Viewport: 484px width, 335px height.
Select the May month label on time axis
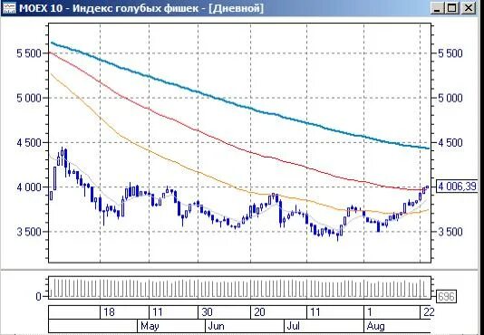[150, 326]
